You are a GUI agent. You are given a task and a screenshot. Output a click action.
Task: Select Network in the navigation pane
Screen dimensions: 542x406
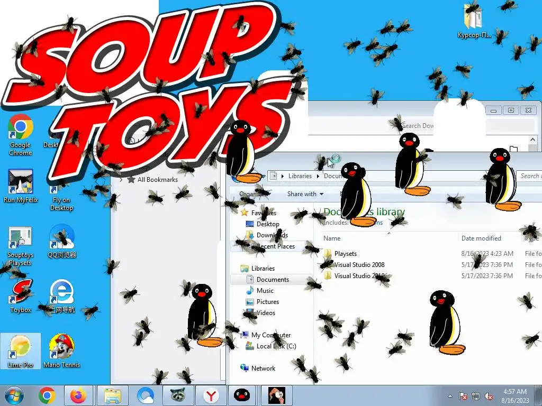tap(264, 368)
